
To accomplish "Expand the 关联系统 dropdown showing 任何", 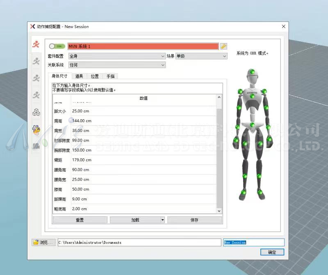I will [x=117, y=65].
